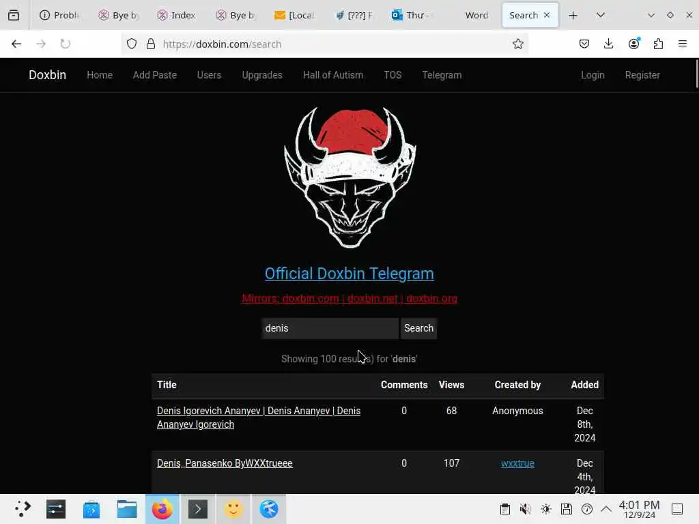Image resolution: width=699 pixels, height=524 pixels.
Task: Click the browser back arrow
Action: click(x=16, y=44)
